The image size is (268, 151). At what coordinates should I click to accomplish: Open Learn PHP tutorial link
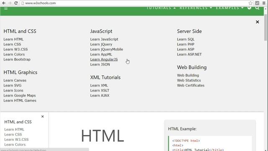click(186, 44)
